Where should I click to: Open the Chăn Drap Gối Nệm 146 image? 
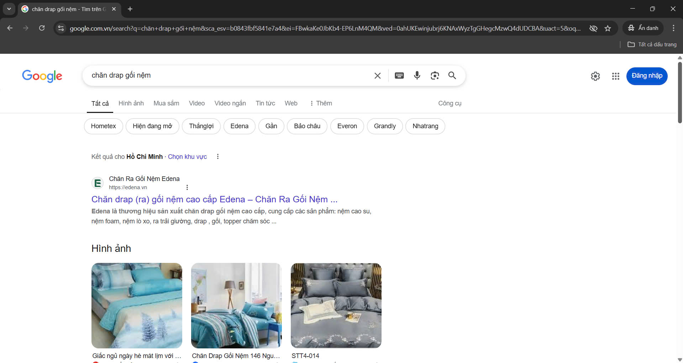[x=236, y=306]
